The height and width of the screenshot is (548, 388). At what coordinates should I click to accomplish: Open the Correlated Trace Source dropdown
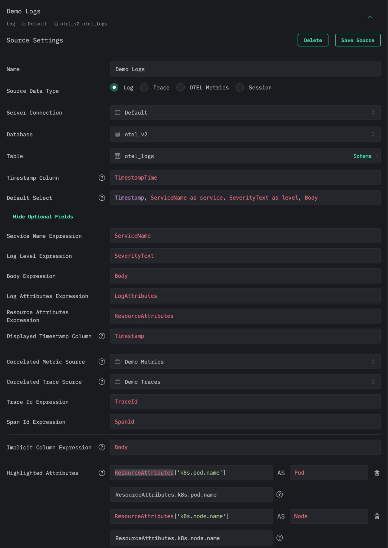tap(245, 382)
